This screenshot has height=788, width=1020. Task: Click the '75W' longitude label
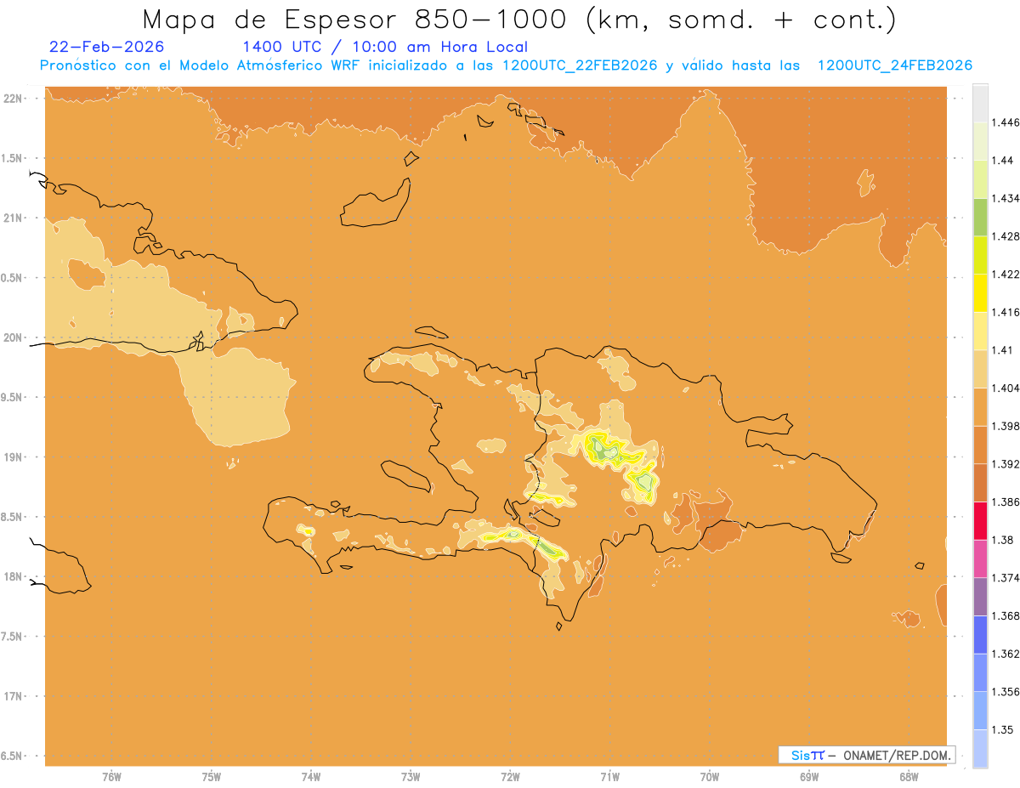click(x=212, y=777)
